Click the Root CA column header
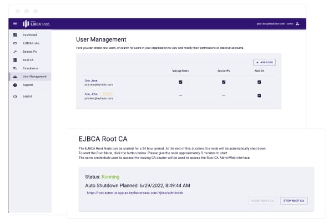The height and width of the screenshot is (222, 333). 259,70
